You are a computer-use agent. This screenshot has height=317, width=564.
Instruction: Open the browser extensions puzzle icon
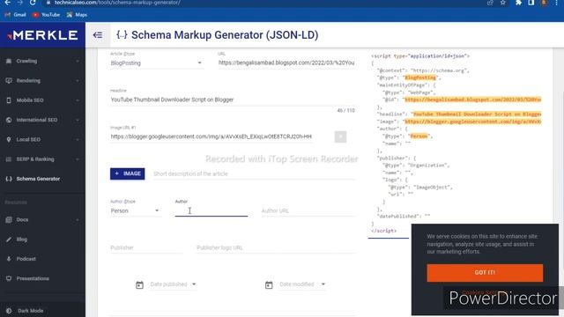(518, 3)
